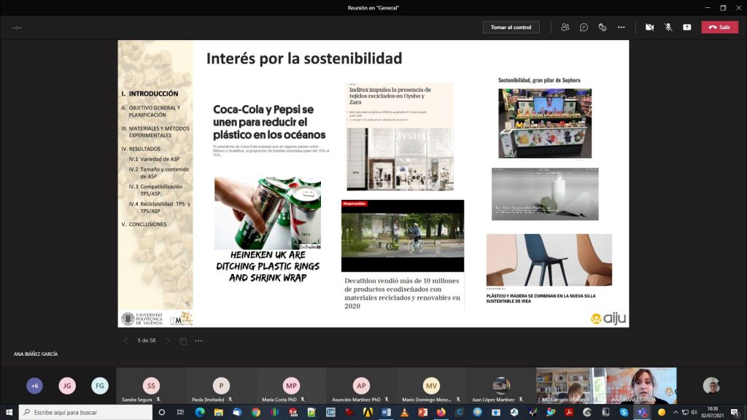Image resolution: width=747 pixels, height=420 pixels.
Task: Open the slide pop-out view icon
Action: point(183,341)
